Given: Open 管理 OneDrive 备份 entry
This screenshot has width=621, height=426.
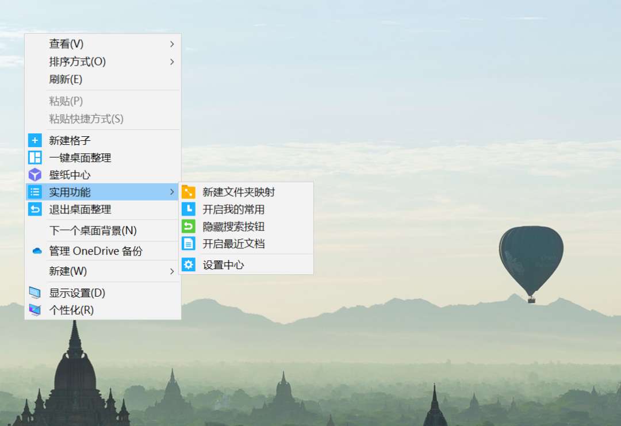Looking at the screenshot, I should 102,251.
